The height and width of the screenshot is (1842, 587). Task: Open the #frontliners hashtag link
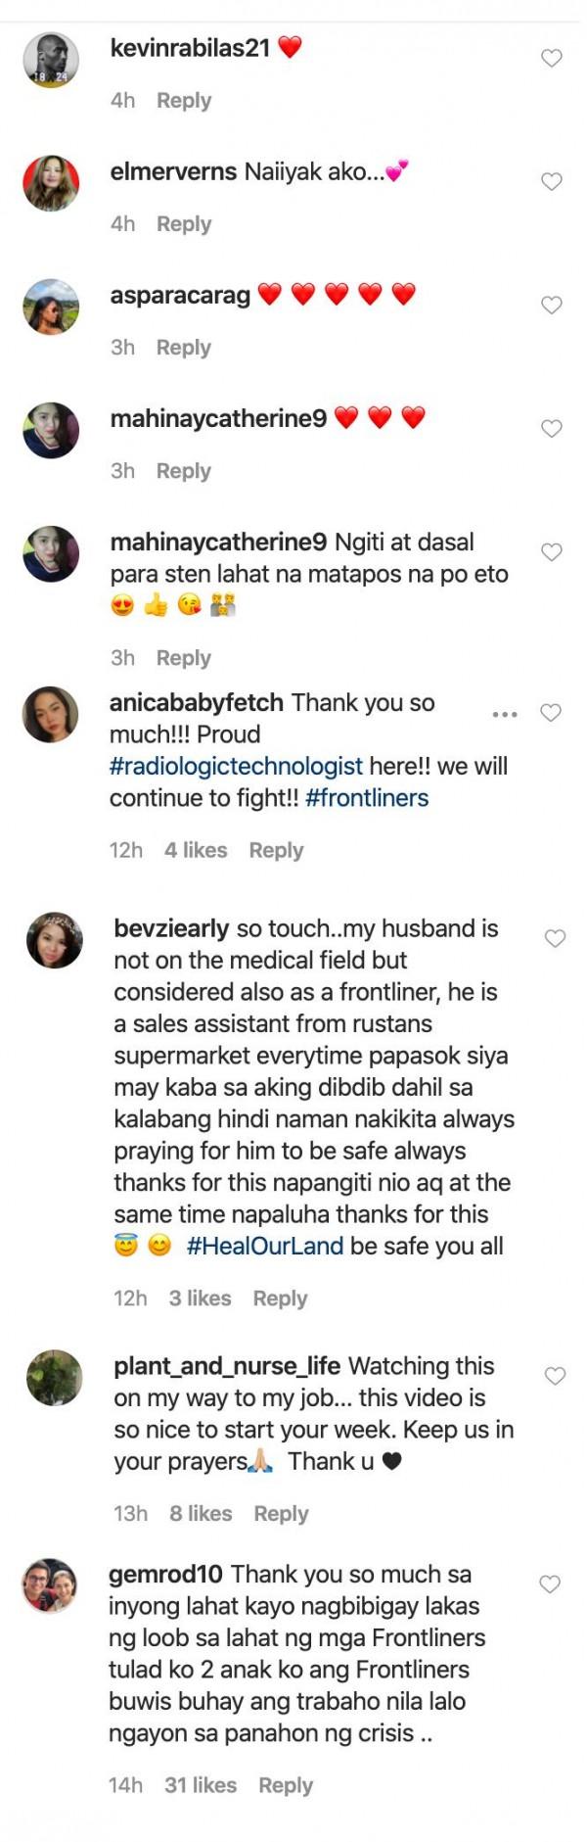coord(367,798)
